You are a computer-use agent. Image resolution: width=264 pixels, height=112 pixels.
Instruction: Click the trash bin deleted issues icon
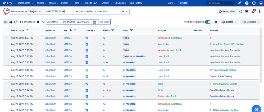coord(216,22)
